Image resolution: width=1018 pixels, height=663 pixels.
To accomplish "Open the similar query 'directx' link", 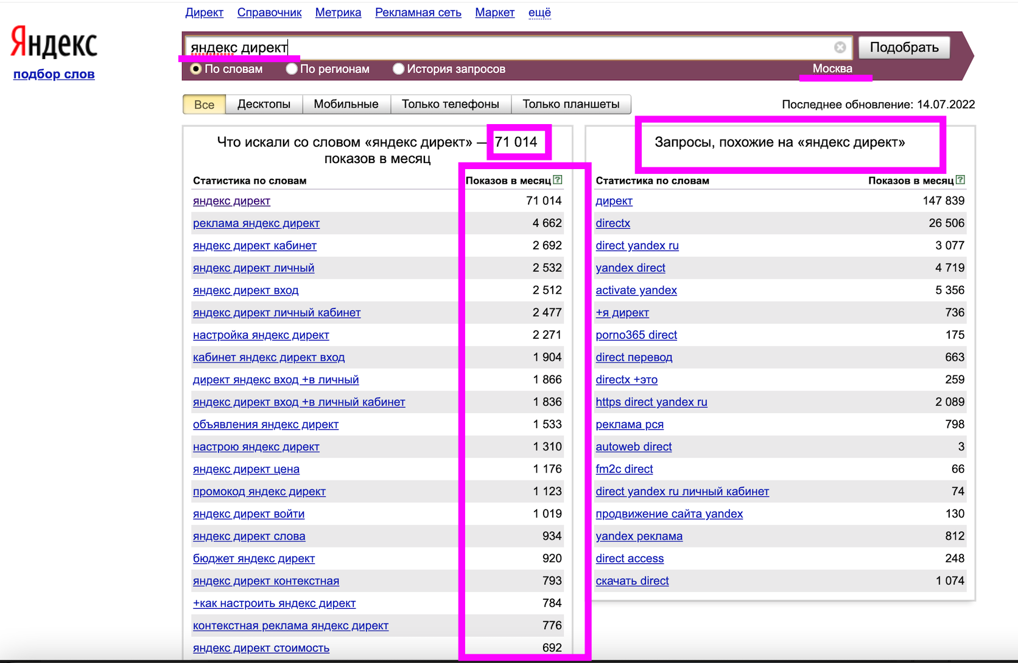I will 613,223.
